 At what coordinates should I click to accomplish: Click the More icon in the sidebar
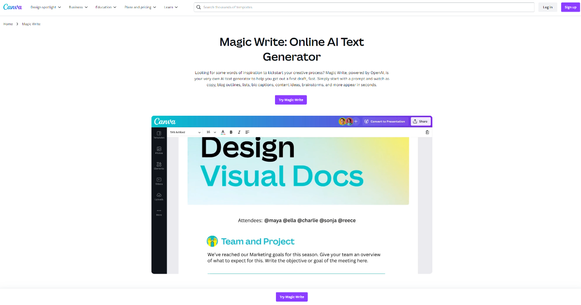point(159,212)
